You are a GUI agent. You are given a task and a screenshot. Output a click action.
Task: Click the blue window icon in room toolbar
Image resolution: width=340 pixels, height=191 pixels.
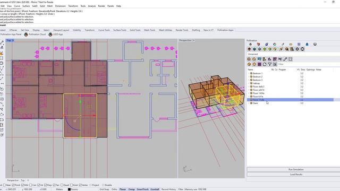259,59
